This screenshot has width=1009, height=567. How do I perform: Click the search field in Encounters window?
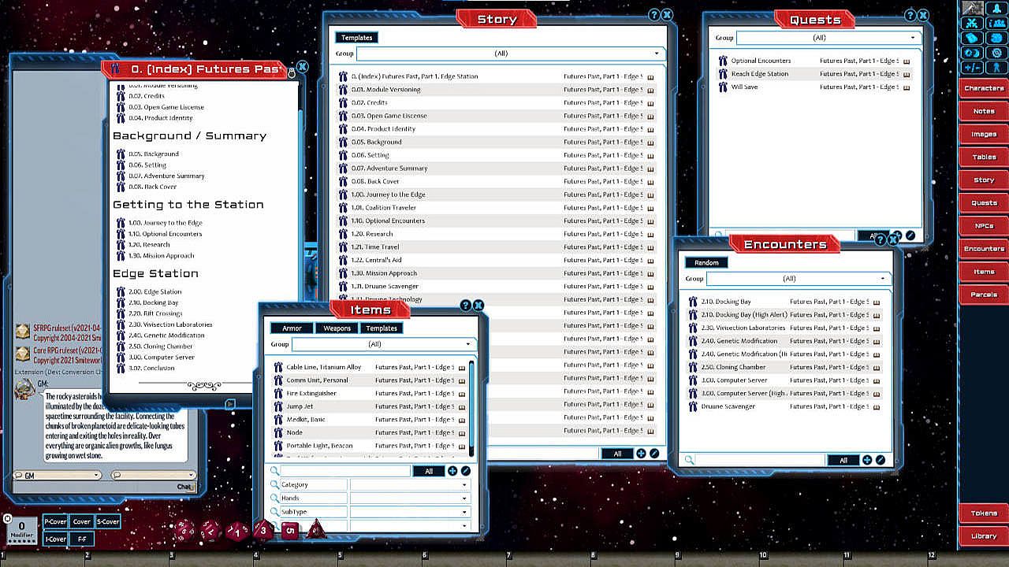coord(758,460)
